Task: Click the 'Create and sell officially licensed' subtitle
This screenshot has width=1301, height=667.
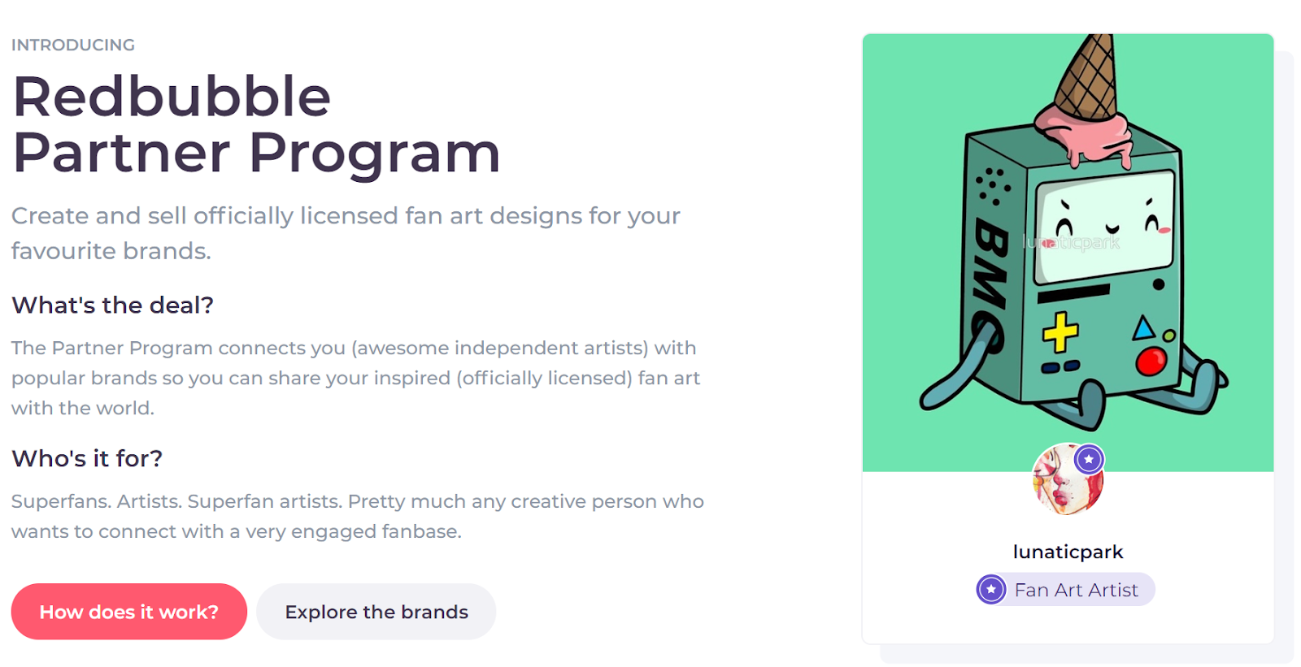Action: pyautogui.click(x=346, y=233)
